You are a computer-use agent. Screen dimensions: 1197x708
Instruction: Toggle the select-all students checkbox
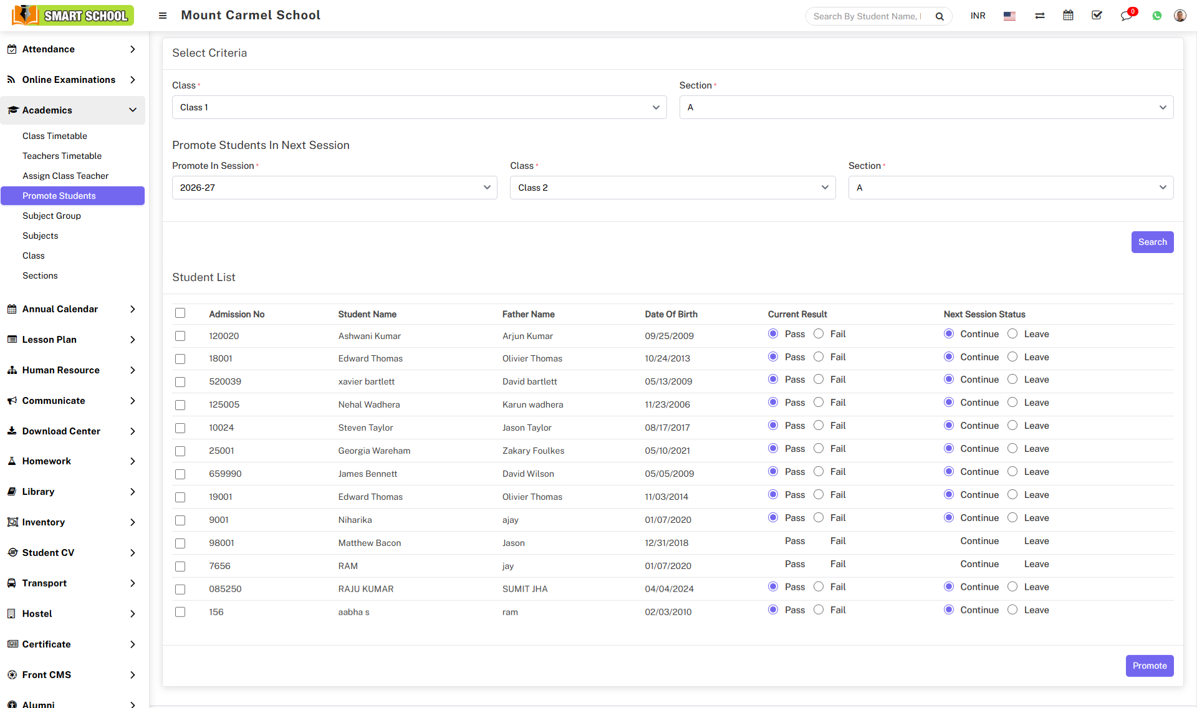pyautogui.click(x=180, y=313)
